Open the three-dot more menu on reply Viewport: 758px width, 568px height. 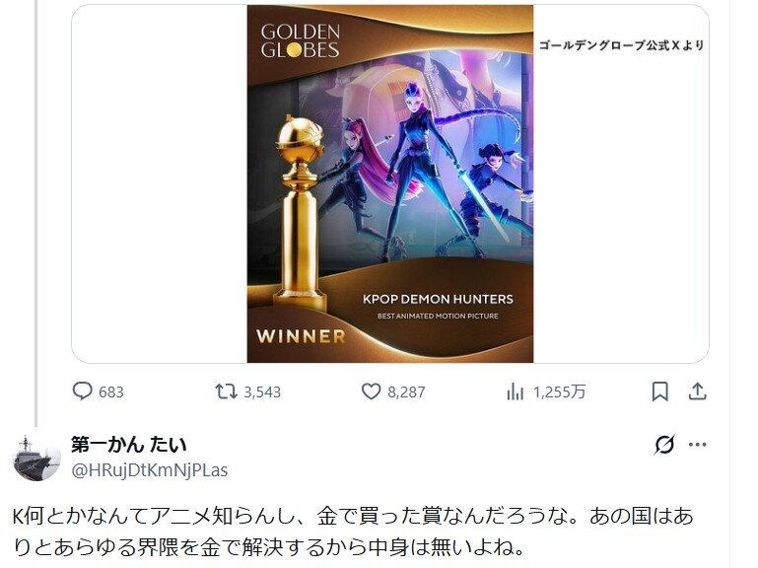(x=697, y=445)
